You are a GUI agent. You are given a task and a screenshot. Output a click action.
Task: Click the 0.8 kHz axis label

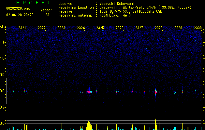tap(3, 91)
